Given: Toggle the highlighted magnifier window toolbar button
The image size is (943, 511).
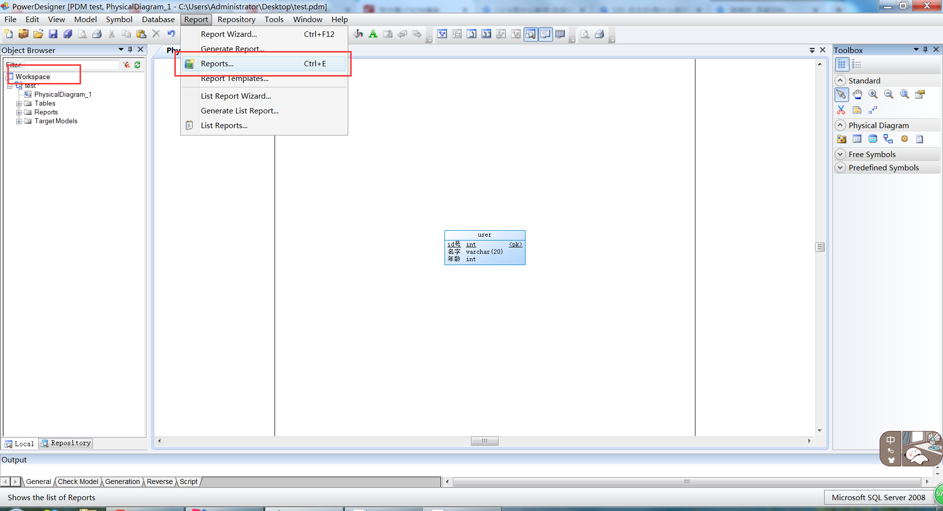Looking at the screenshot, I should [x=530, y=34].
